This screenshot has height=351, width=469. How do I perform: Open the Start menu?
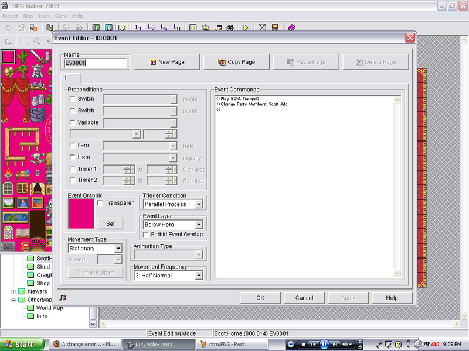tap(22, 345)
